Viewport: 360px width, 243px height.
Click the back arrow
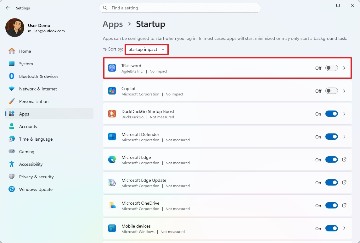click(x=8, y=8)
